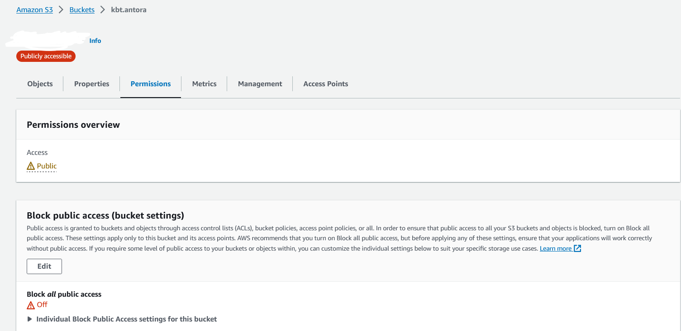Expand Individual Block Public Access settings

pyautogui.click(x=122, y=319)
